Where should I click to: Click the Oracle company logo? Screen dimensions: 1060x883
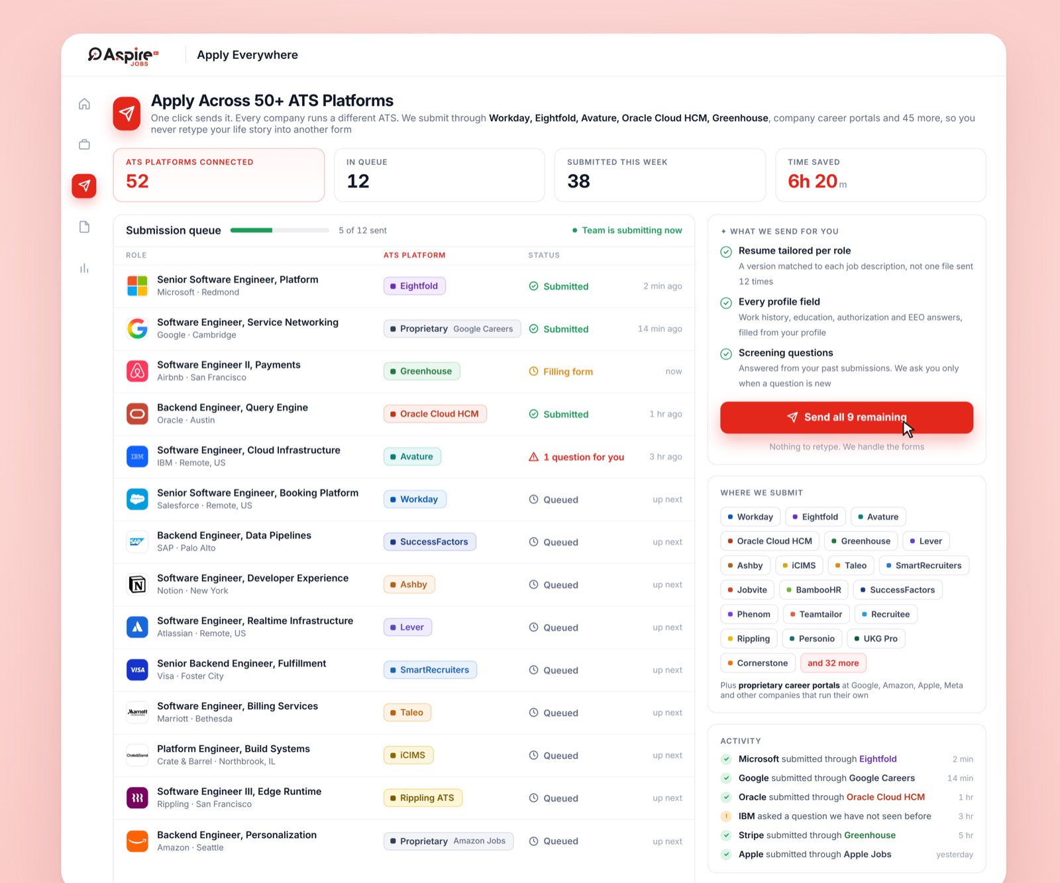[x=137, y=414]
